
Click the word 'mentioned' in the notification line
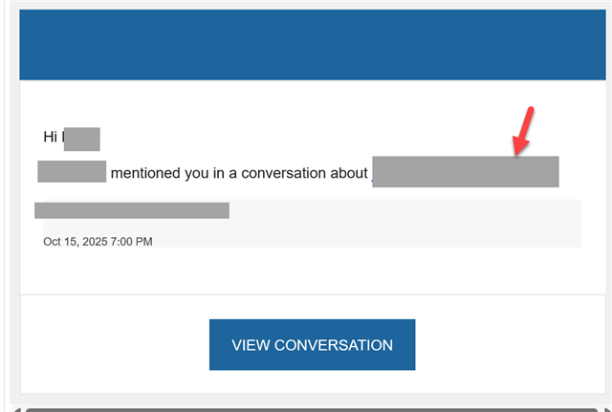point(145,173)
